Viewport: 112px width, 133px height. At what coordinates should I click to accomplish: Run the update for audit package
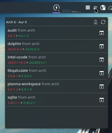[102, 33]
